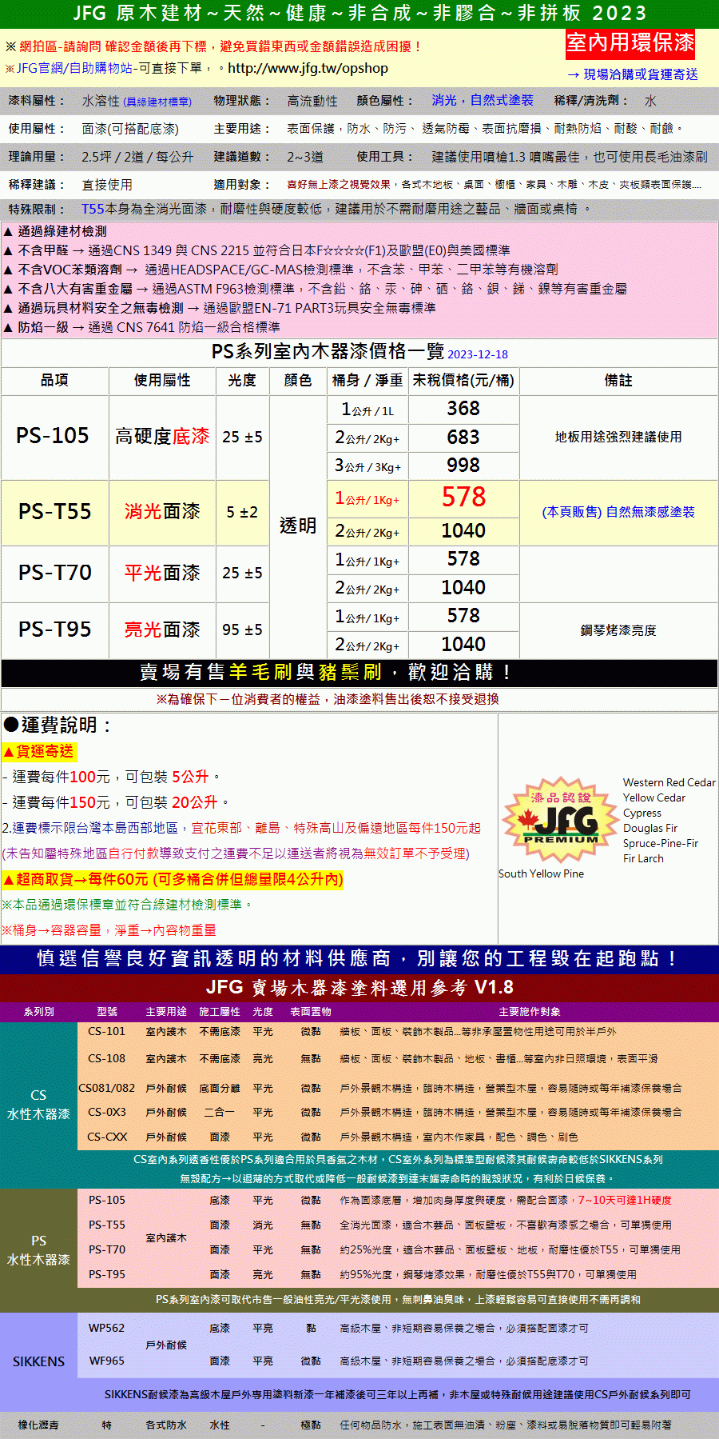The image size is (719, 1439).
Task: Click the price 368 for 1公升 PS-105
Action: click(x=463, y=409)
